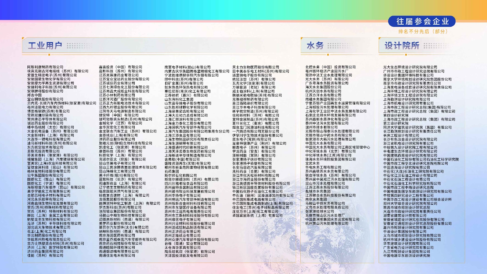Select the orange note 排名不分先后（部分）
487x274 pixels.
[x=424, y=31]
